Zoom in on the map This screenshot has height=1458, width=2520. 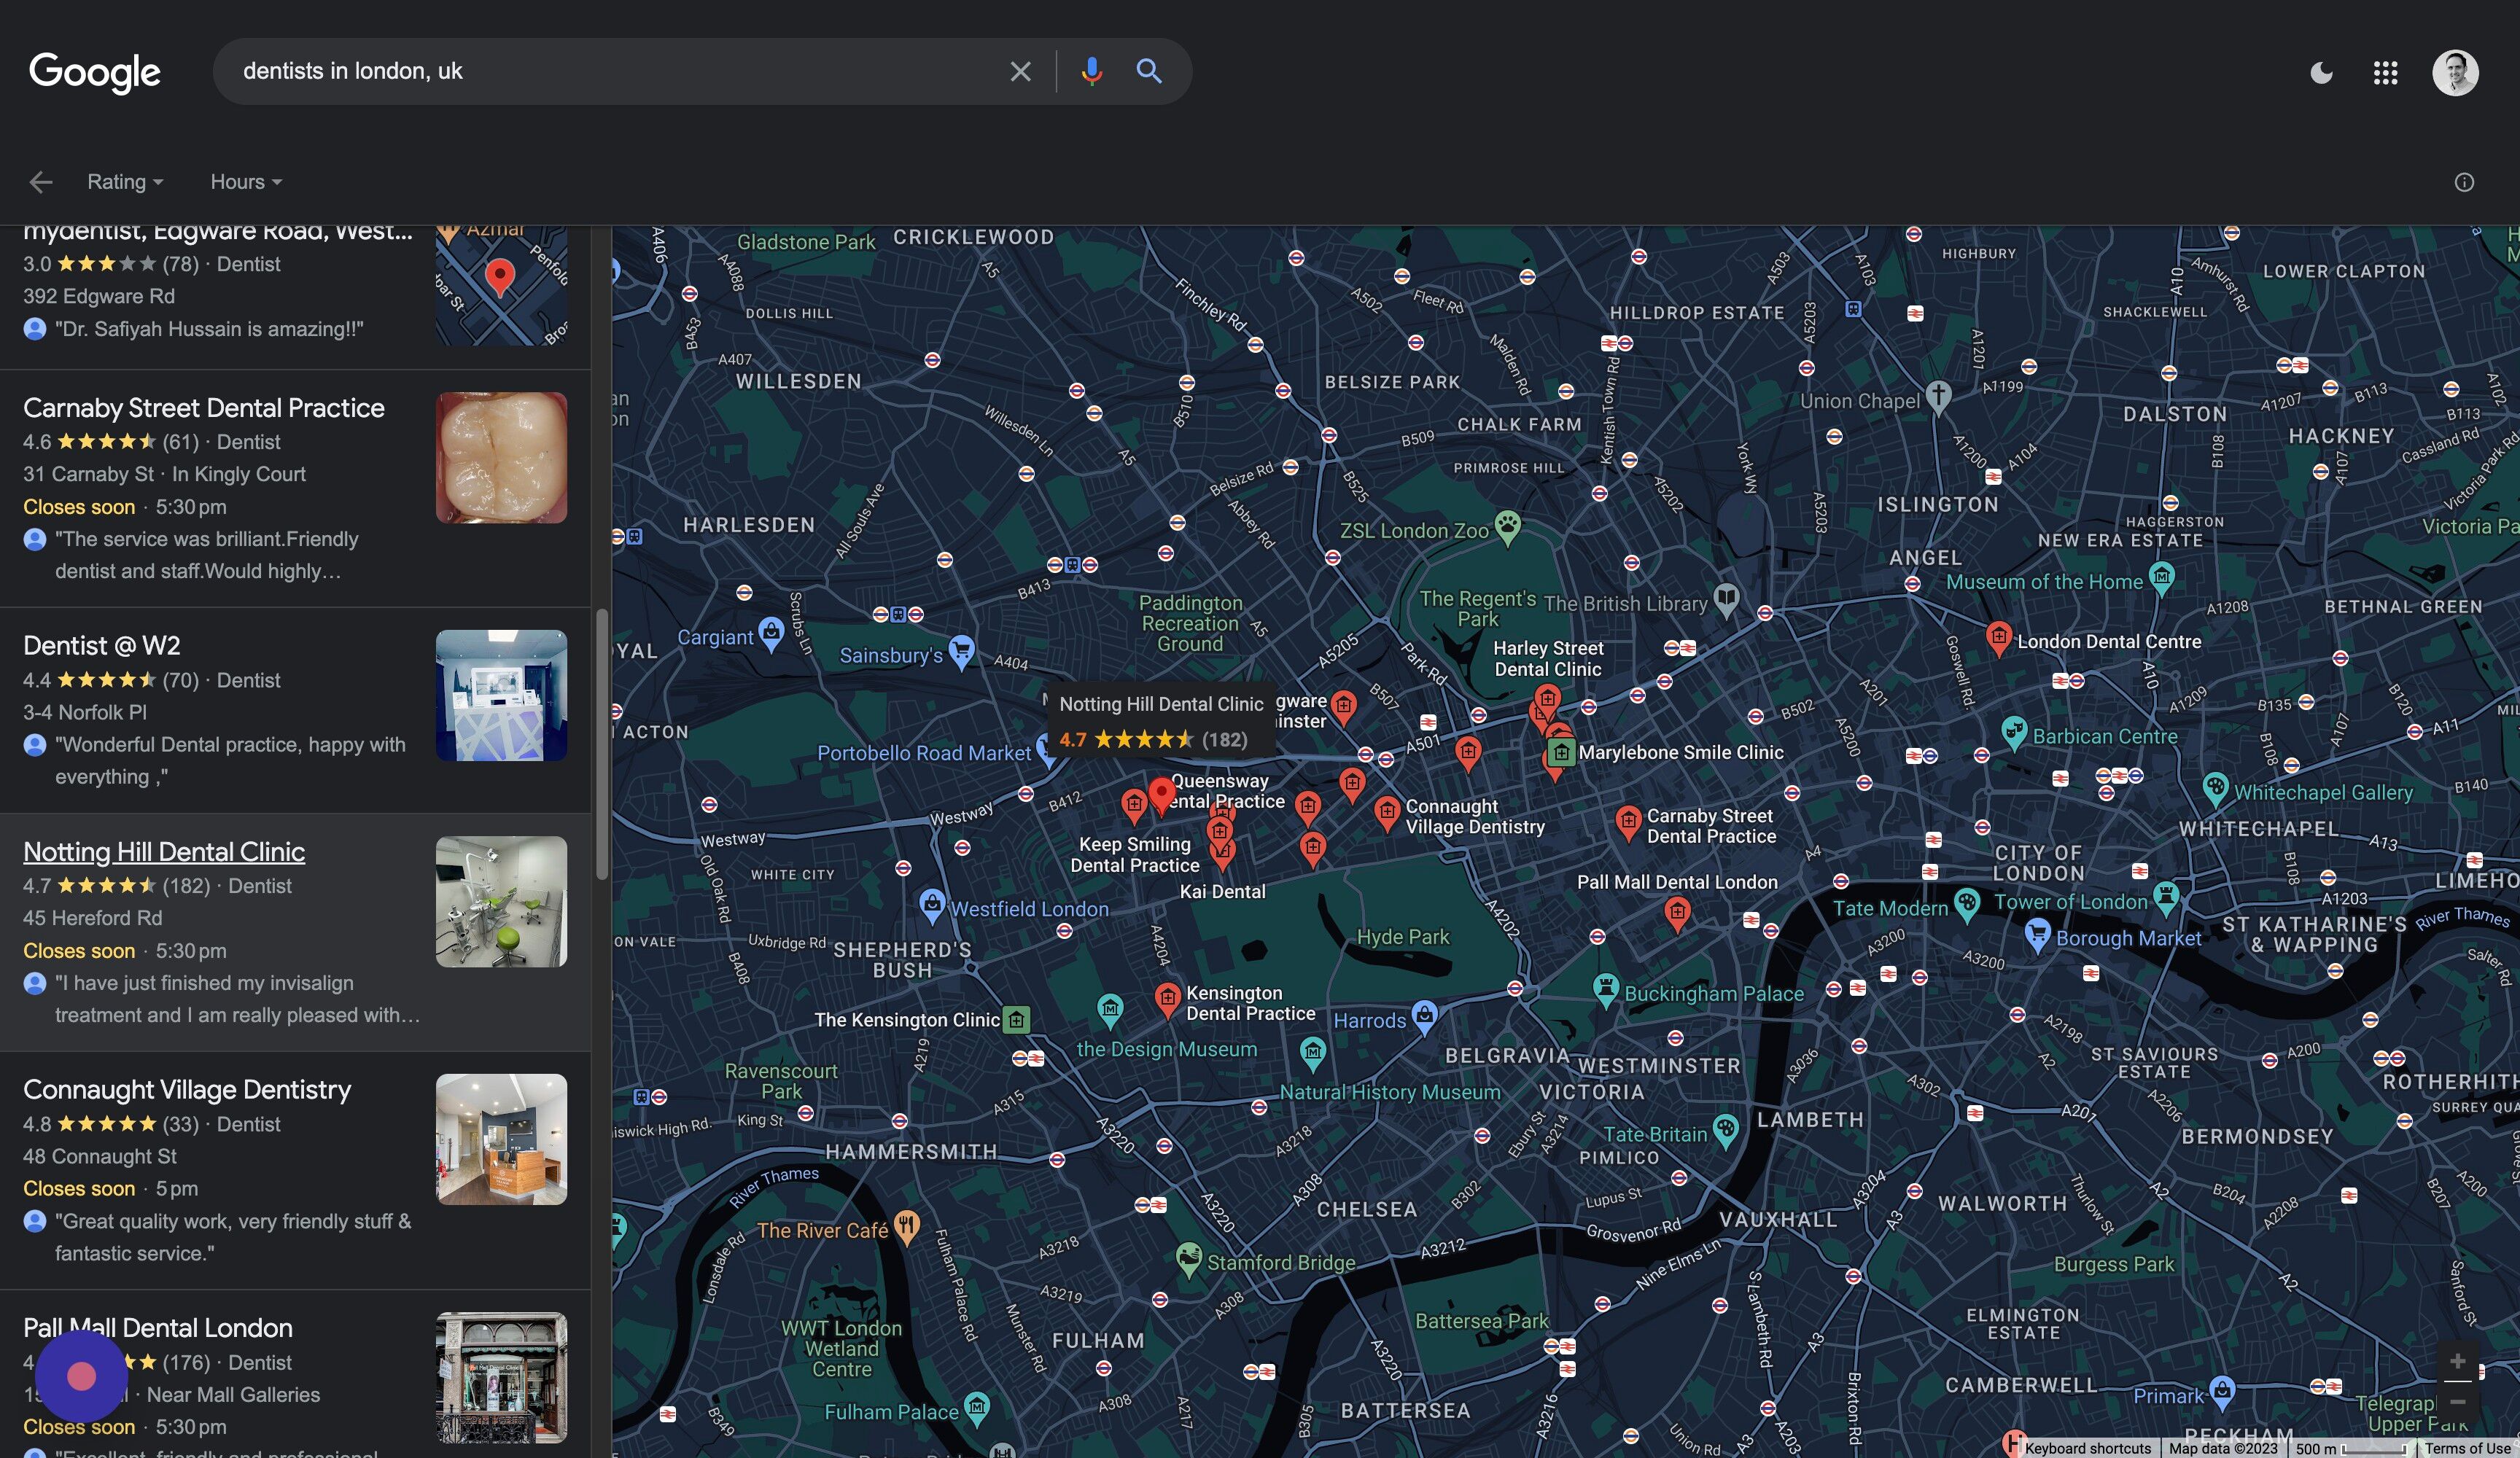(2457, 1361)
